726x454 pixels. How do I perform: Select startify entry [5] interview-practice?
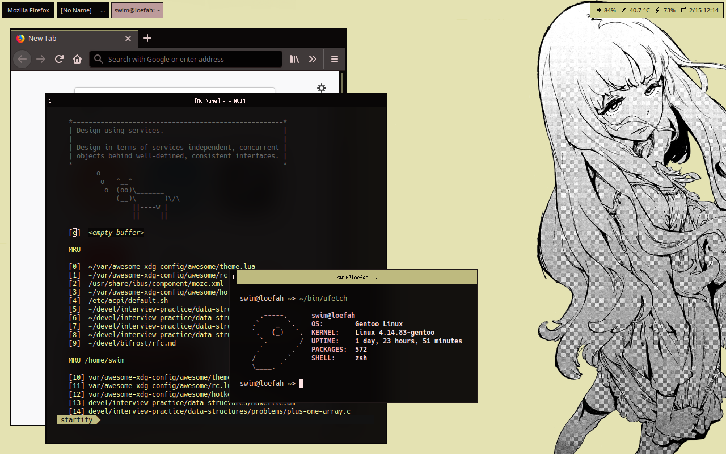(x=148, y=309)
